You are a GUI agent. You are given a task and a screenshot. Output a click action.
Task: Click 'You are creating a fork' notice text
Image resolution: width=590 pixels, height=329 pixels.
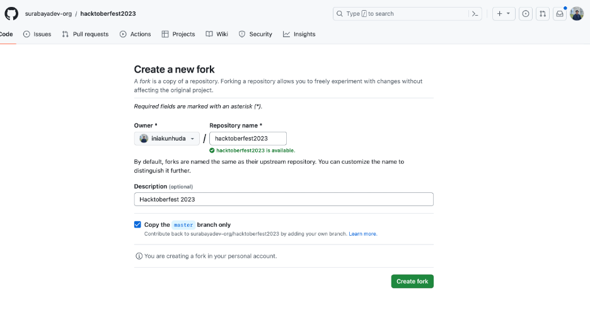(211, 257)
